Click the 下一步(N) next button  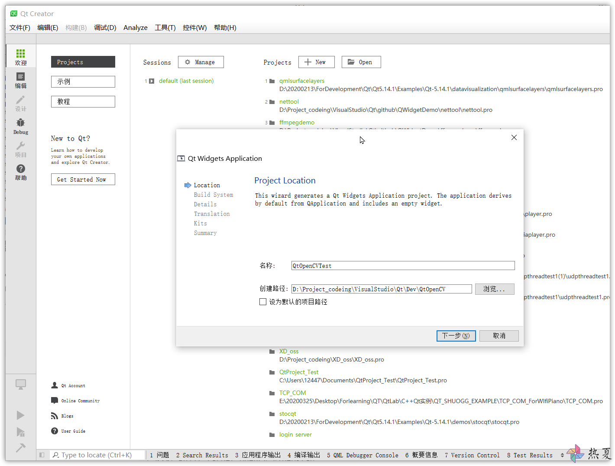pos(456,336)
